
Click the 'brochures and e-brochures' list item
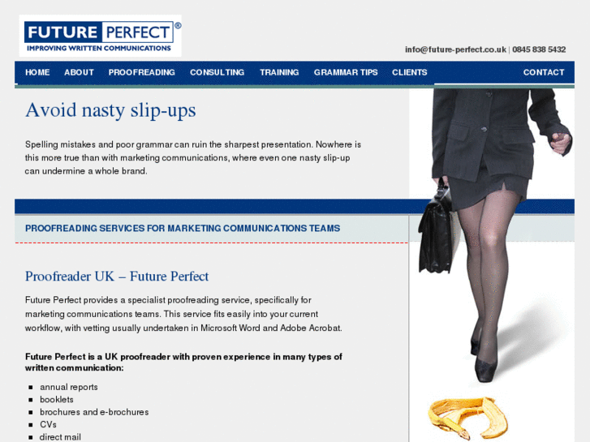click(94, 412)
